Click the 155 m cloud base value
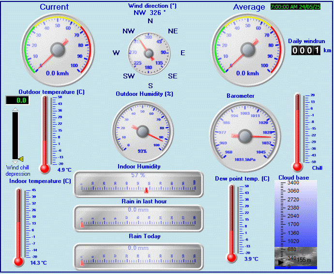334x274 pixels. pyautogui.click(x=304, y=260)
